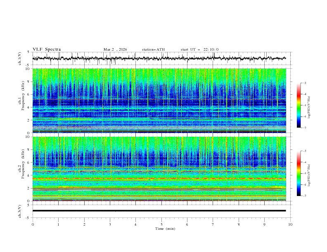Click the "ch.1(V)" axis label
The height and width of the screenshot is (252, 327).
coord(20,58)
